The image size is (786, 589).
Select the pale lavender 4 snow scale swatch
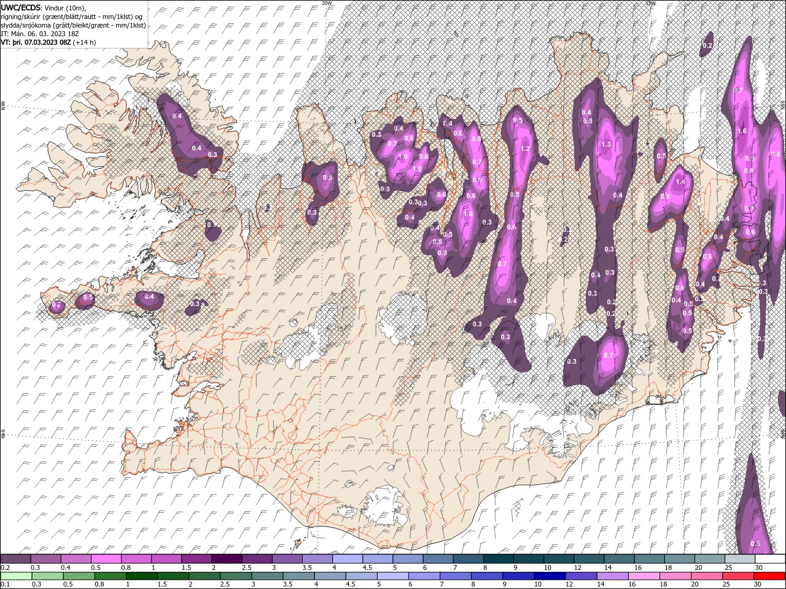[x=348, y=559]
